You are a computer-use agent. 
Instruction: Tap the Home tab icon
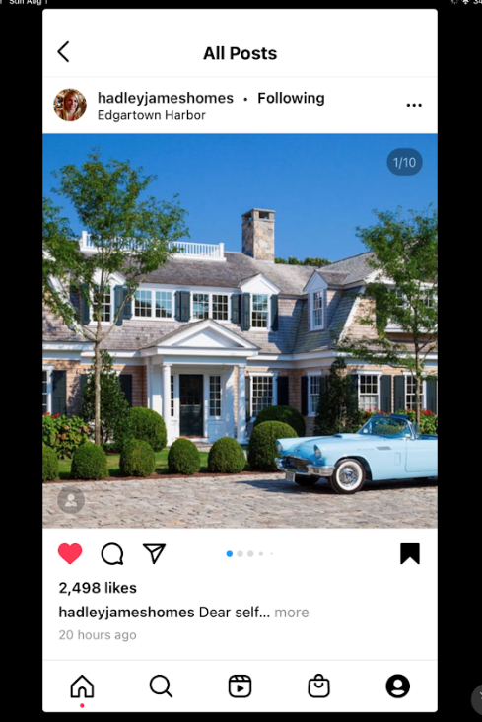82,686
